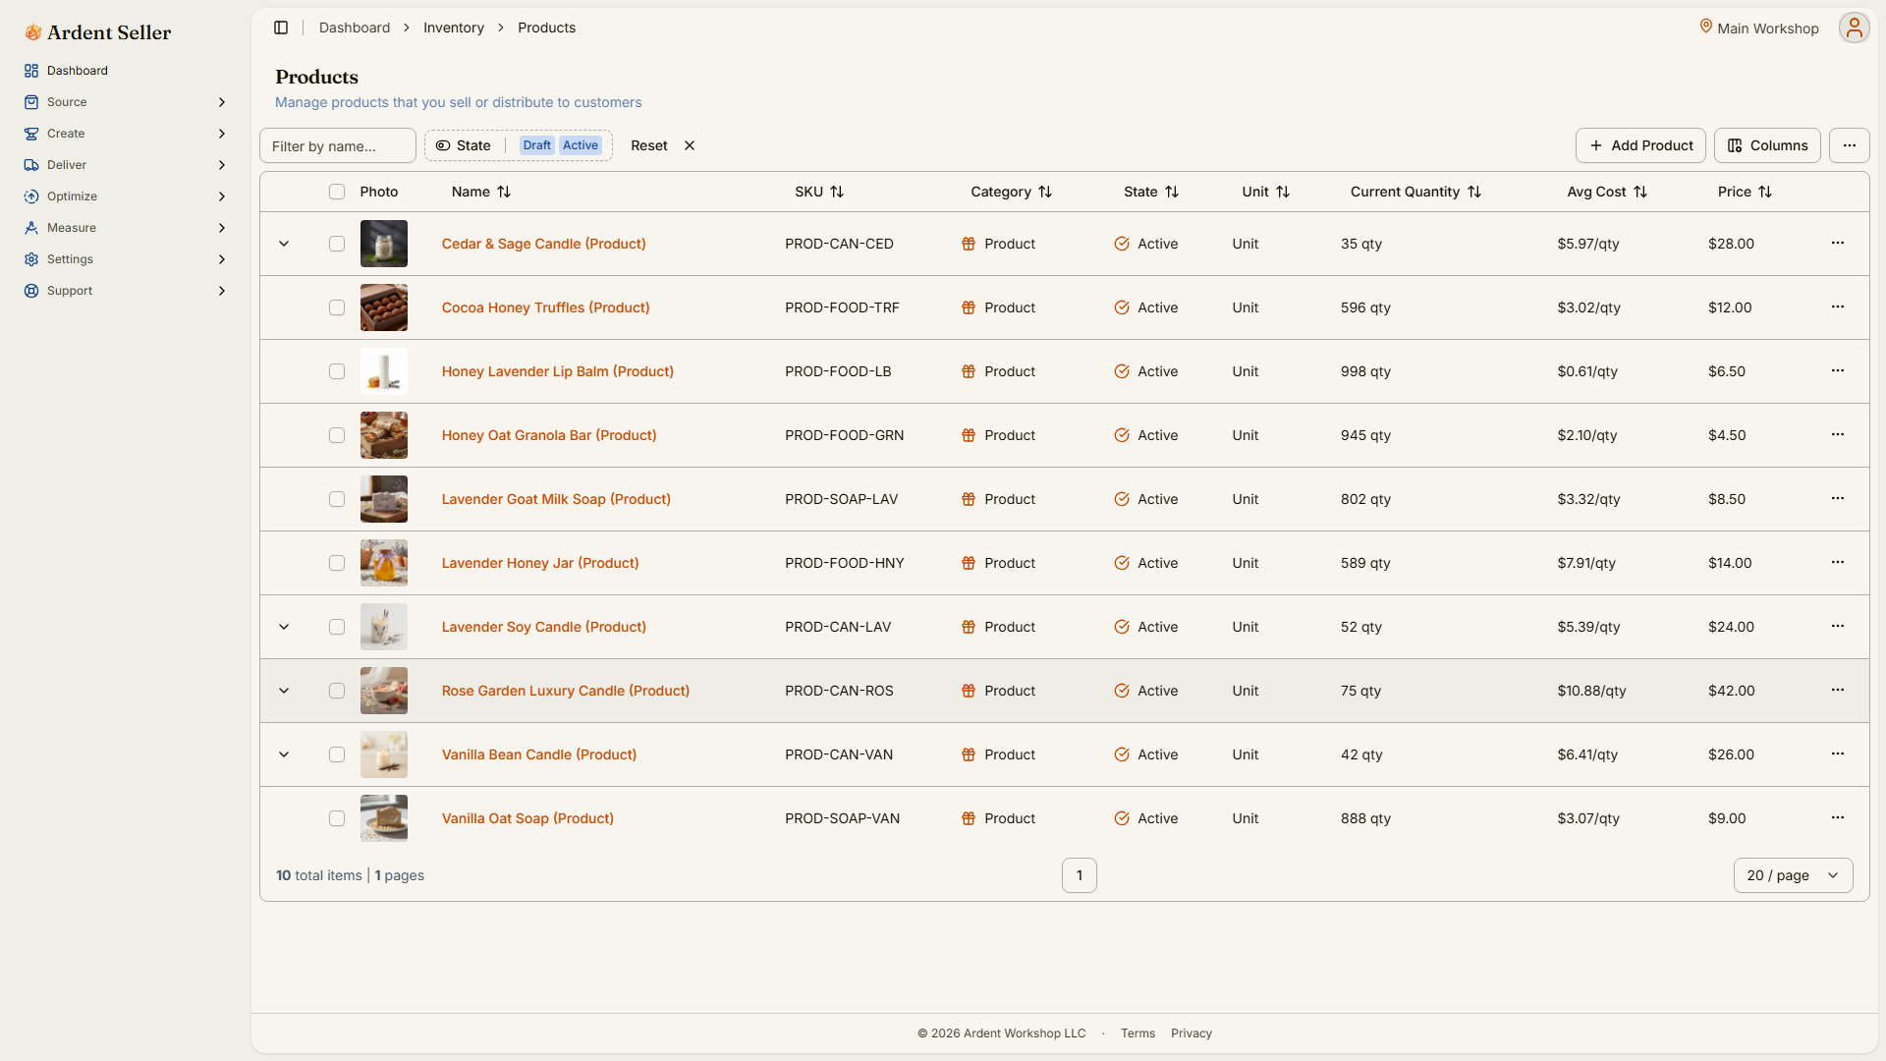Clear filters with the Reset X icon

(690, 145)
